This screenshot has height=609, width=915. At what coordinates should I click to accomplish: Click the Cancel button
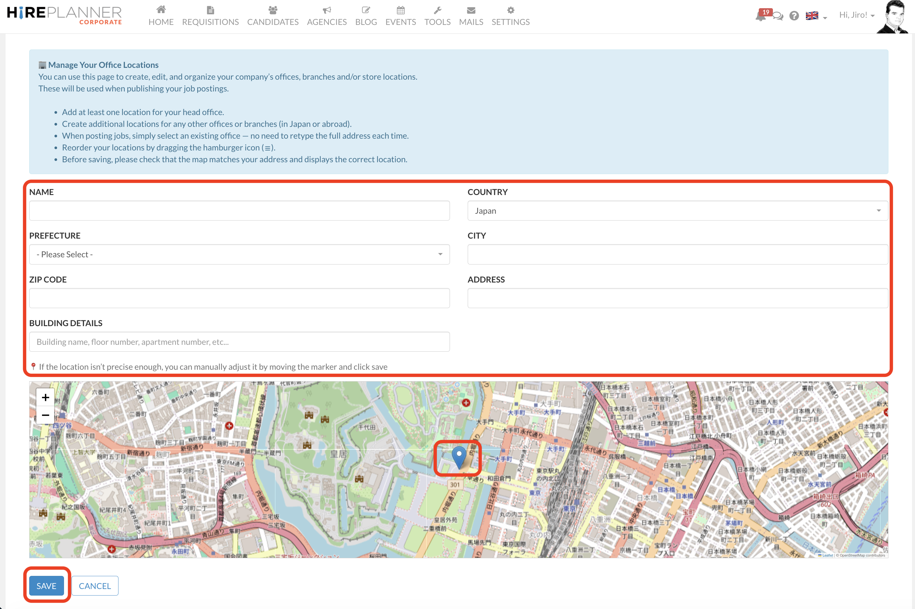[95, 586]
